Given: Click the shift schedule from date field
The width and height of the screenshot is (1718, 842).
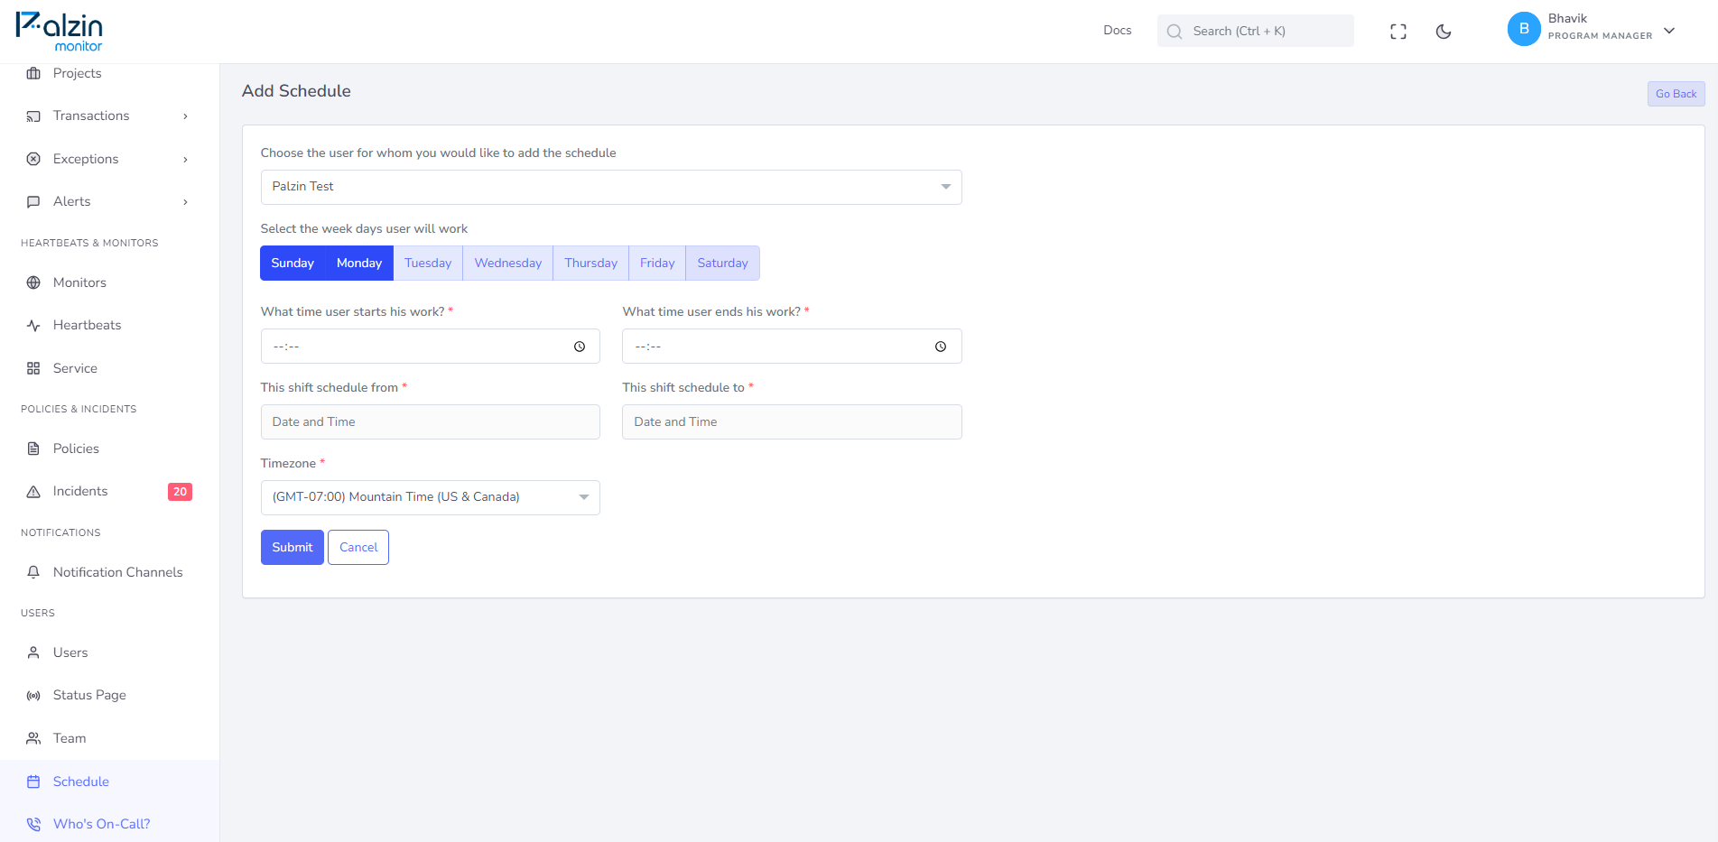Looking at the screenshot, I should point(431,421).
